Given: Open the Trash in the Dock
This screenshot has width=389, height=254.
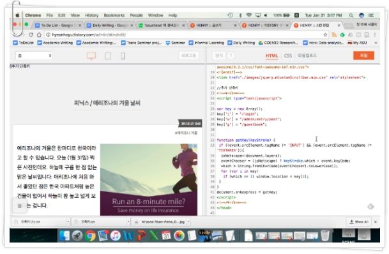Looking at the screenshot, I should 325,235.
